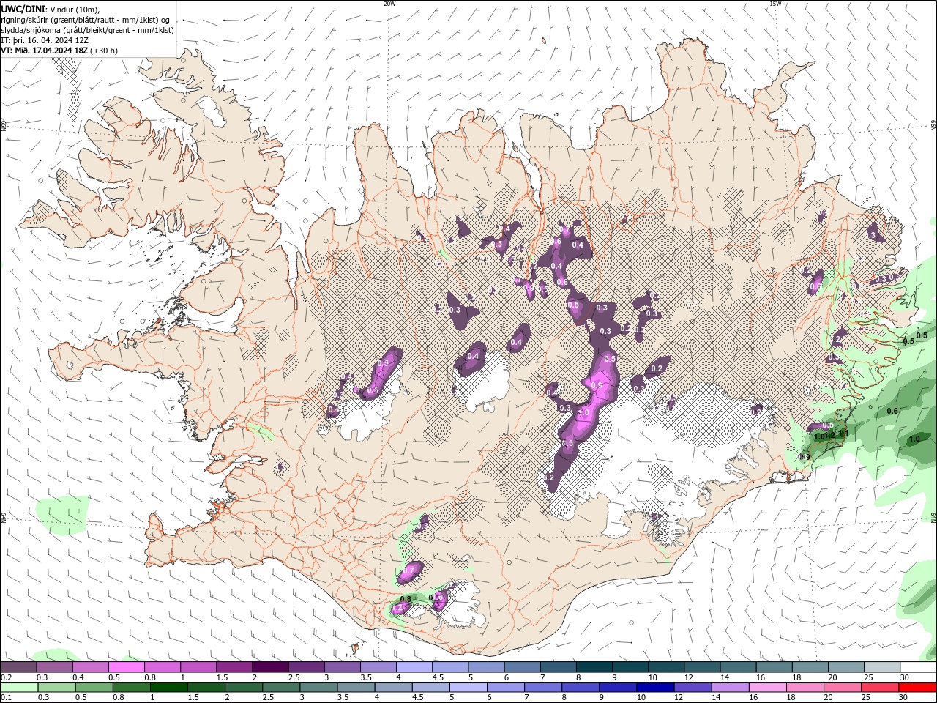Click the 16 swatch in upper legend row
937x703 pixels.
tap(774, 667)
